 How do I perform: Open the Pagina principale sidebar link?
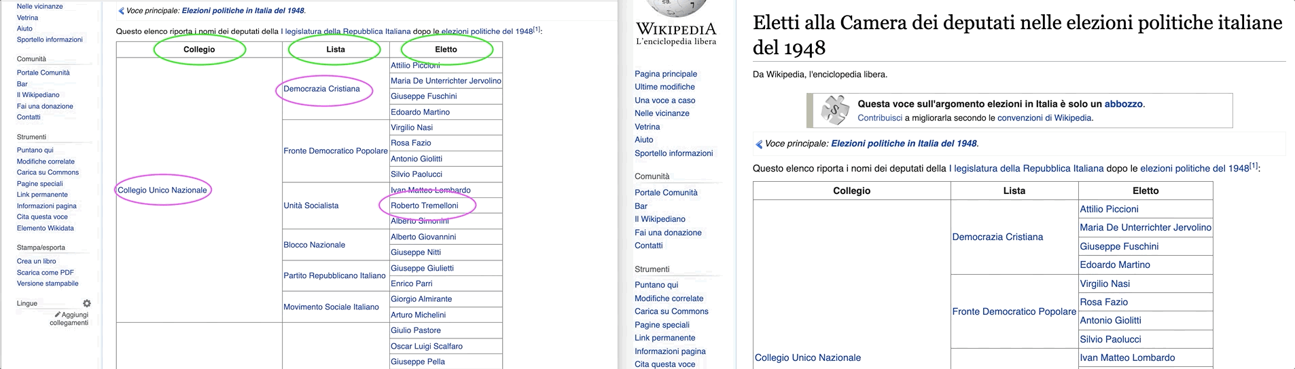pyautogui.click(x=665, y=74)
